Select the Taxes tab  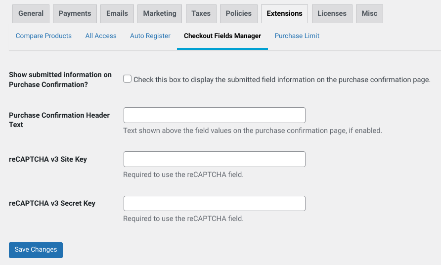tap(201, 13)
